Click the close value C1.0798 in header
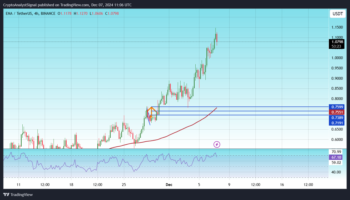Viewport: 350px width, 200px height. click(112, 13)
